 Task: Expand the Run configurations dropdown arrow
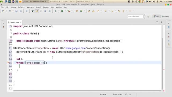coord(65,11)
